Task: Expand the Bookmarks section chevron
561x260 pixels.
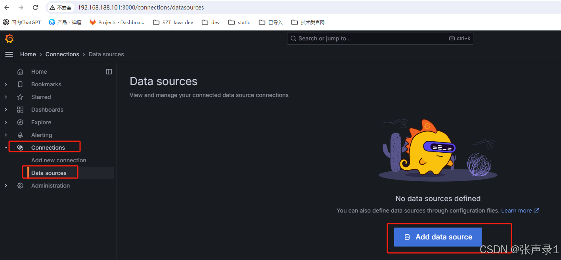Action: (x=6, y=84)
